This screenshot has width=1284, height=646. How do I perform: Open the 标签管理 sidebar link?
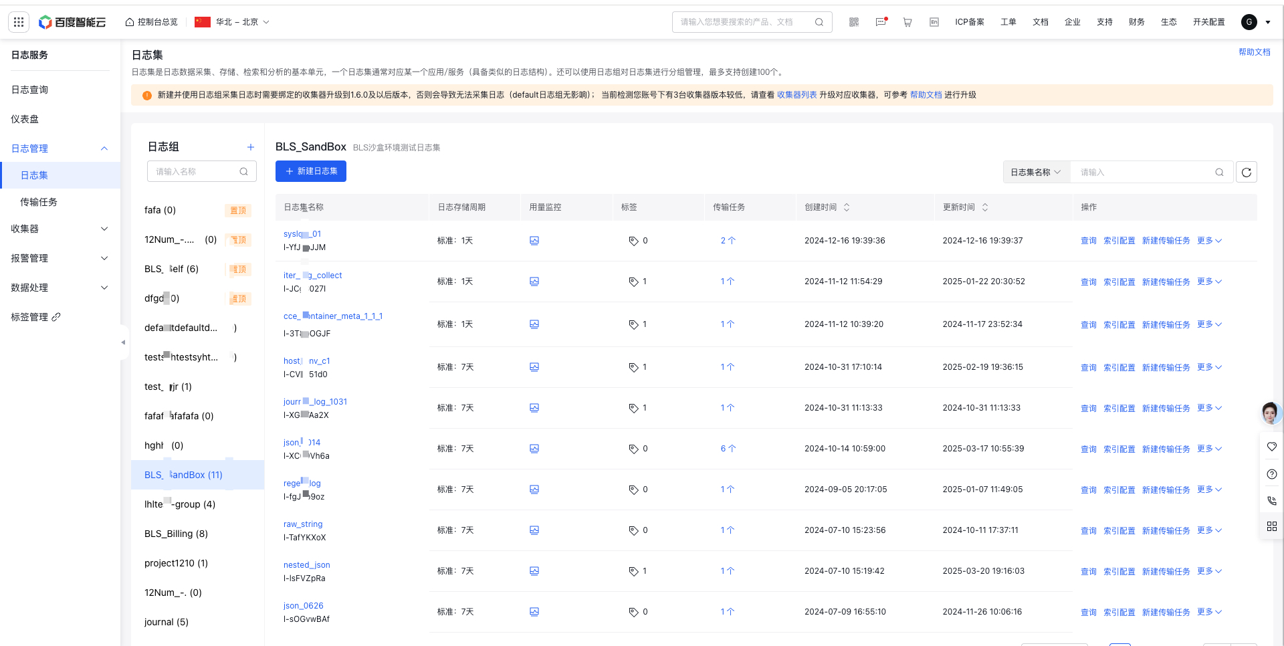click(29, 317)
